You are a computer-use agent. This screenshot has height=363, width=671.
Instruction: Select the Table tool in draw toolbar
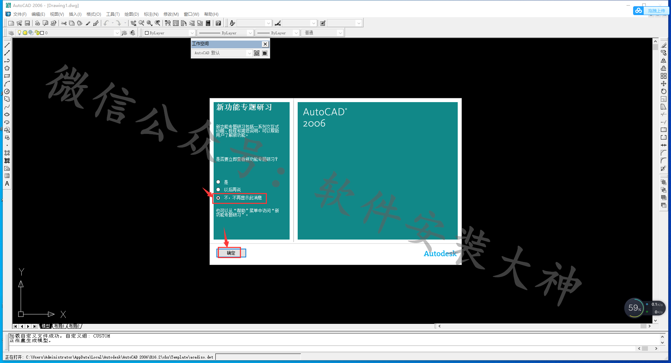[7, 176]
